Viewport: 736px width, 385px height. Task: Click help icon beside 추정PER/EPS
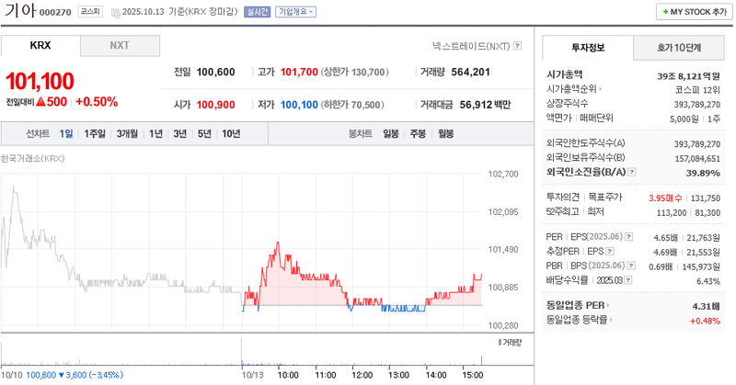(610, 251)
